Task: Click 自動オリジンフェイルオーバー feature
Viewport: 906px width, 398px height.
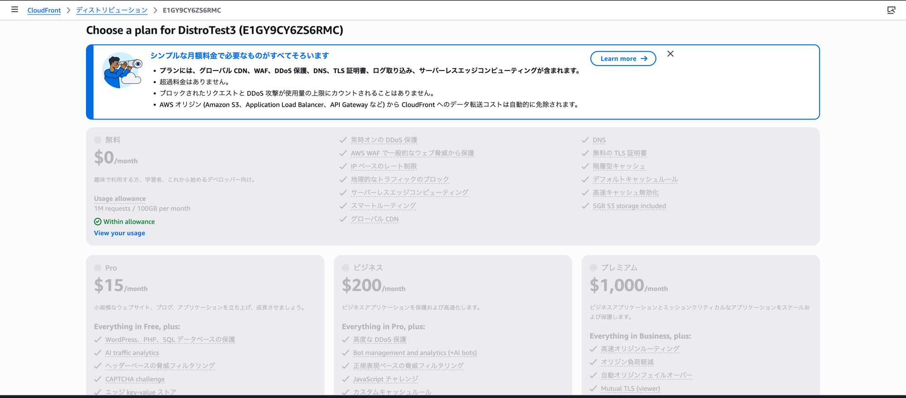Action: point(646,375)
